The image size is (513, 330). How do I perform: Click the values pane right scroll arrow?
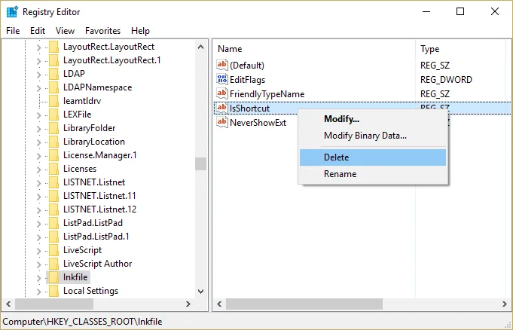[x=504, y=304]
